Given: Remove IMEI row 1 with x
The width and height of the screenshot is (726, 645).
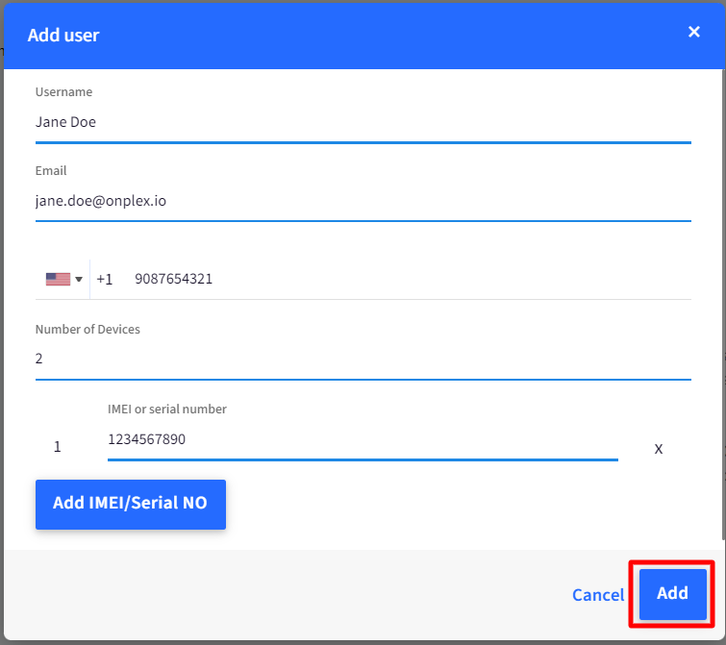Looking at the screenshot, I should click(x=659, y=448).
